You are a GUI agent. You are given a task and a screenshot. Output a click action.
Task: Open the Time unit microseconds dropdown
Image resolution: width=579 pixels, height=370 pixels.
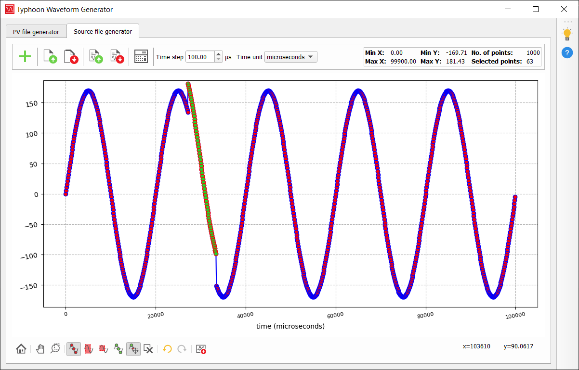click(290, 57)
